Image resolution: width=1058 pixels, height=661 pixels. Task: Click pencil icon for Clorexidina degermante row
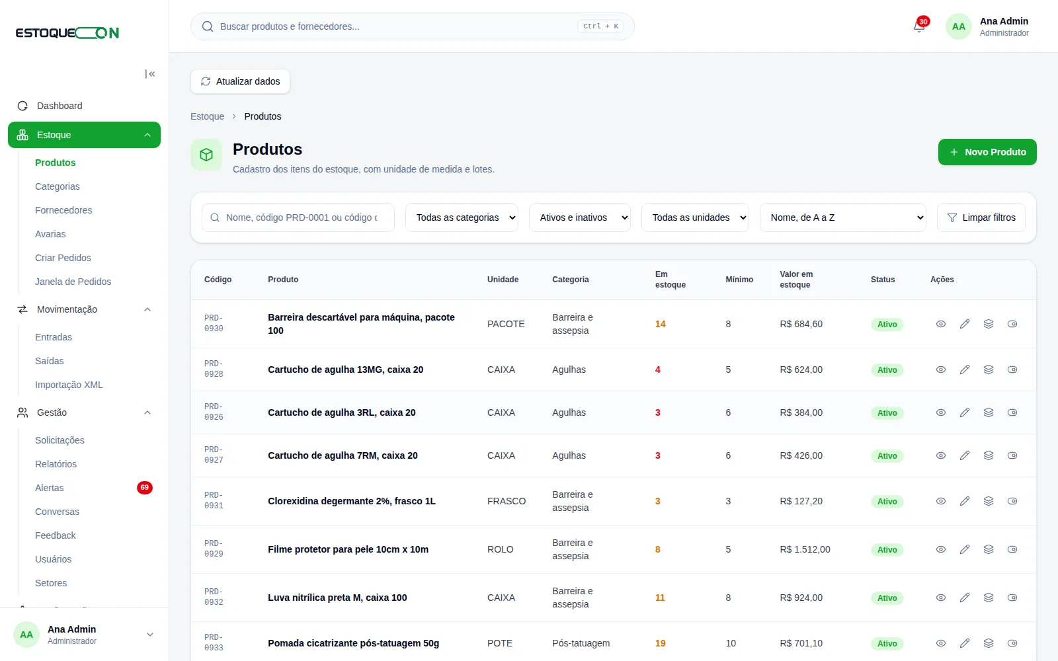click(x=965, y=501)
